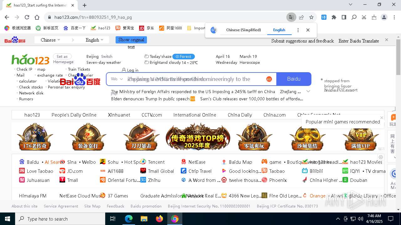Open the source language Chinese dropdown
The image size is (401, 225).
50,40
